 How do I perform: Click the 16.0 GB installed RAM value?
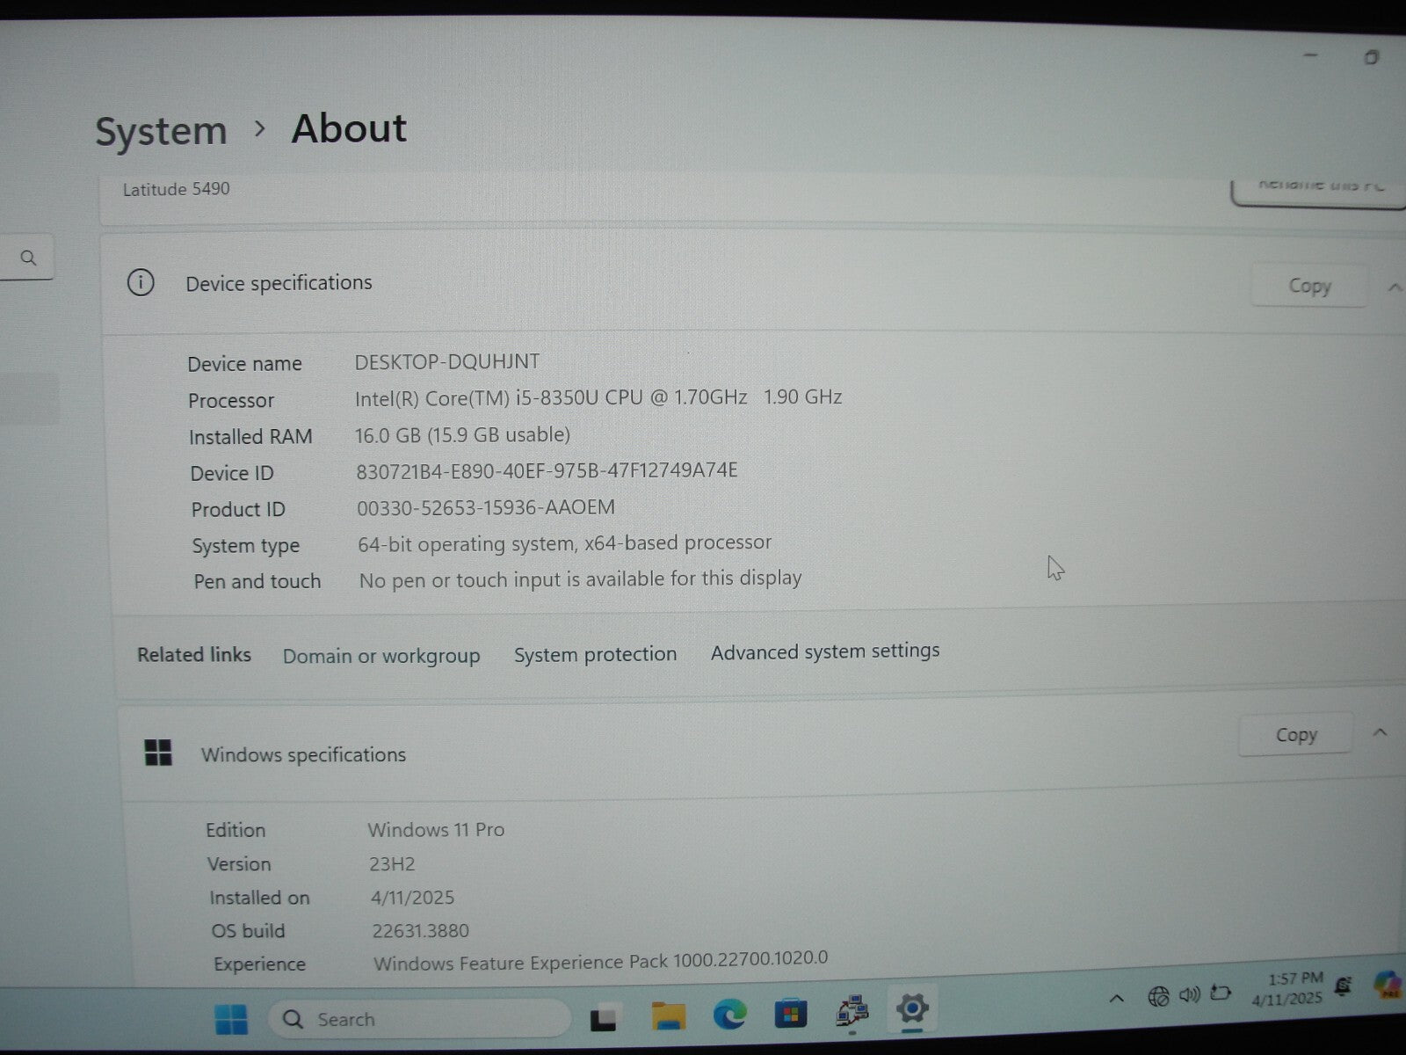(462, 434)
